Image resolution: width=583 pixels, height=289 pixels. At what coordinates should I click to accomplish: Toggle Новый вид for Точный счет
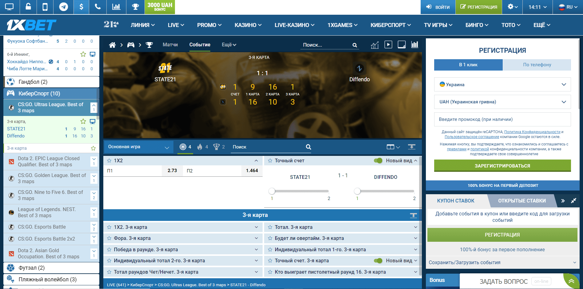click(378, 160)
